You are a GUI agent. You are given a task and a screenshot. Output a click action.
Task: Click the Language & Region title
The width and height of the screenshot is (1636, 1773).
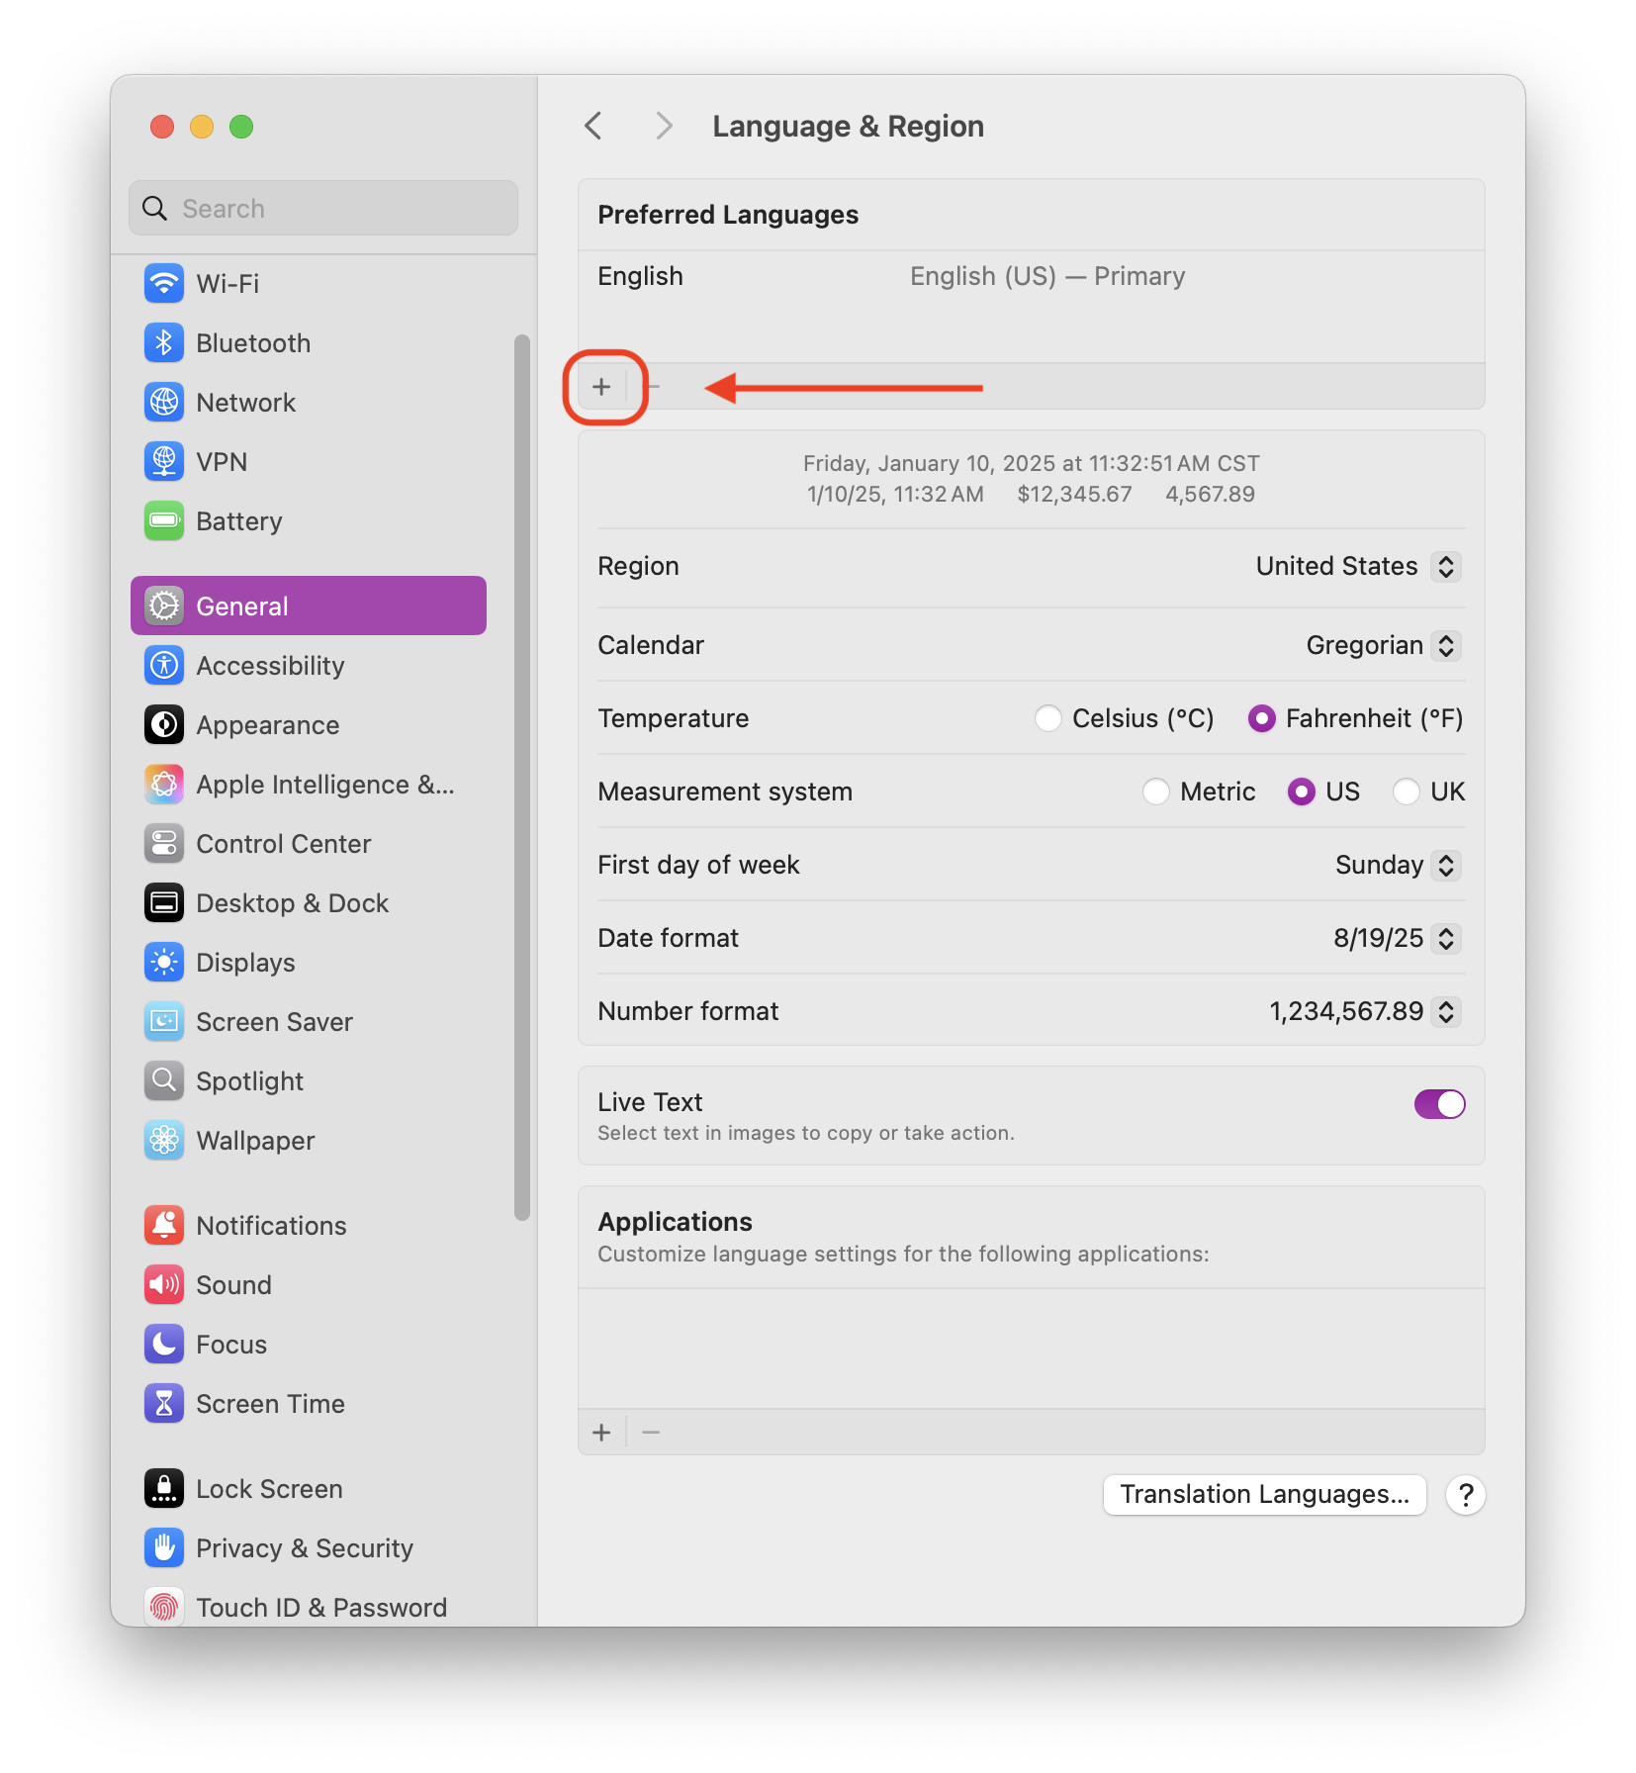point(849,127)
